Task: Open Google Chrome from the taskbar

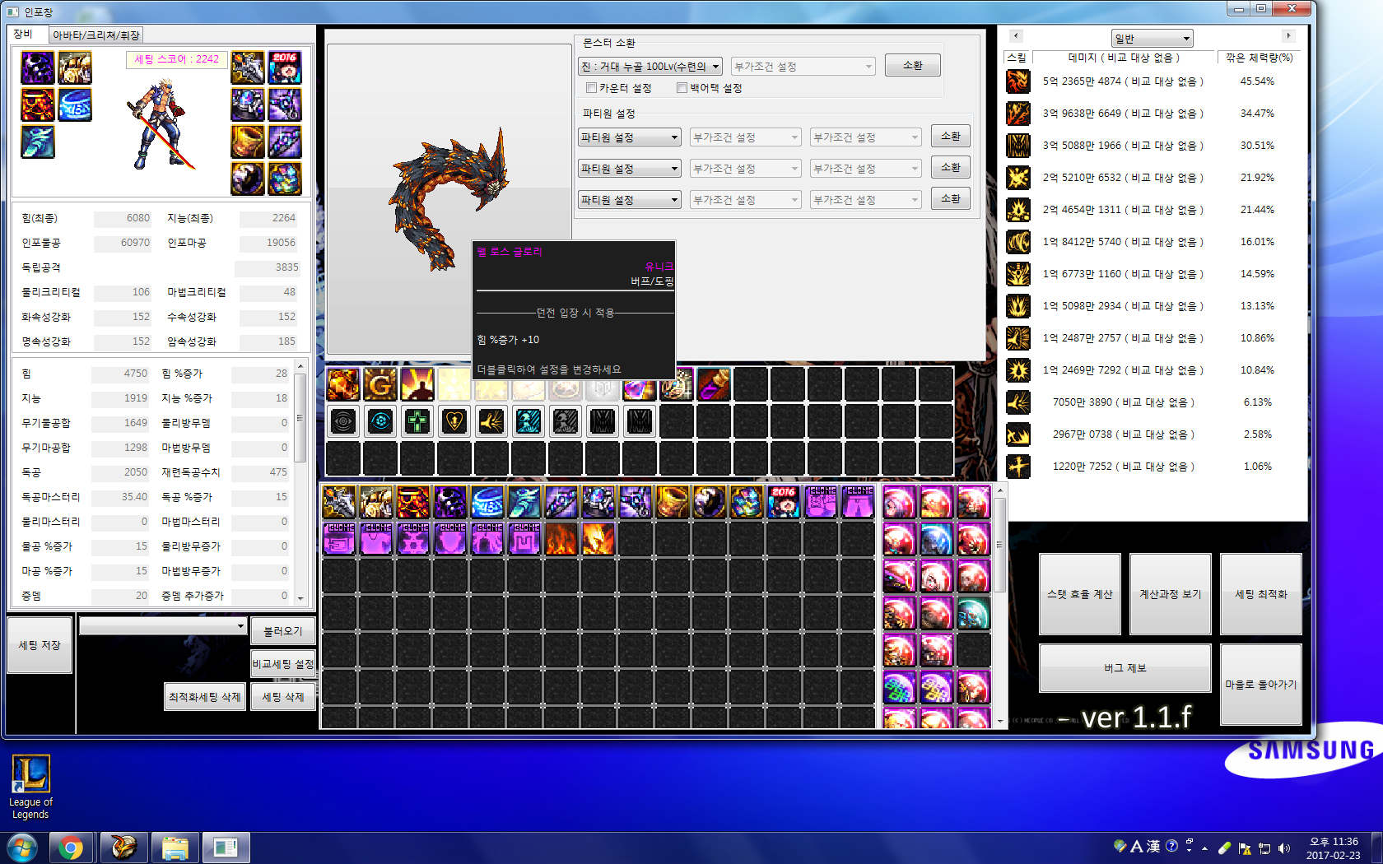Action: (71, 848)
